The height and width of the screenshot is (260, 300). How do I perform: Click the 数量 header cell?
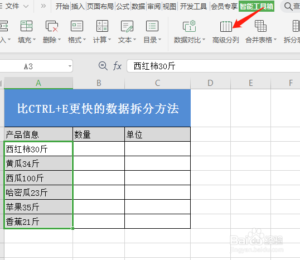point(99,134)
